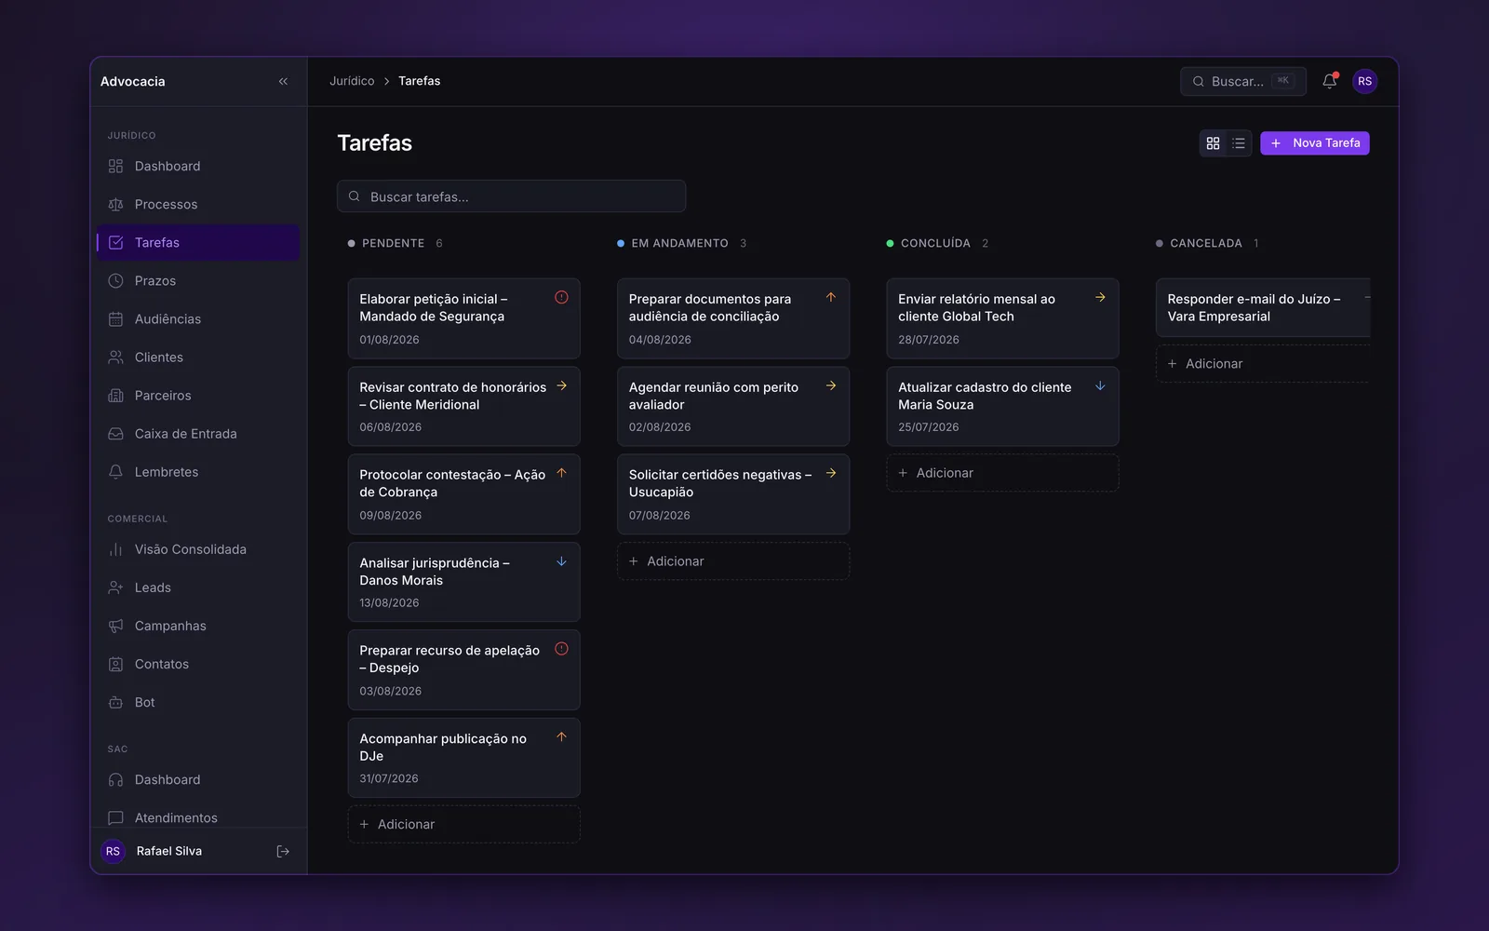Click the Tarefas page heading
The width and height of the screenshot is (1489, 931).
[374, 142]
